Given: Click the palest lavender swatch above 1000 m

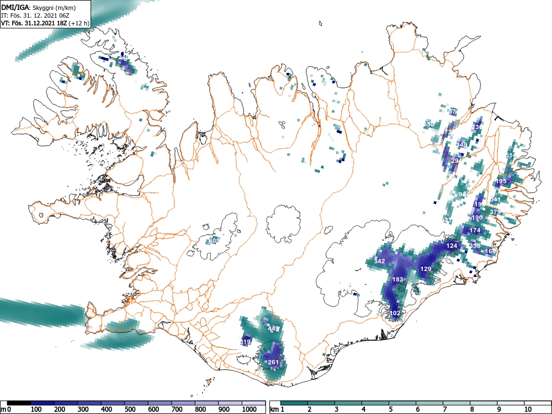Looking at the screenshot, I should (254, 403).
